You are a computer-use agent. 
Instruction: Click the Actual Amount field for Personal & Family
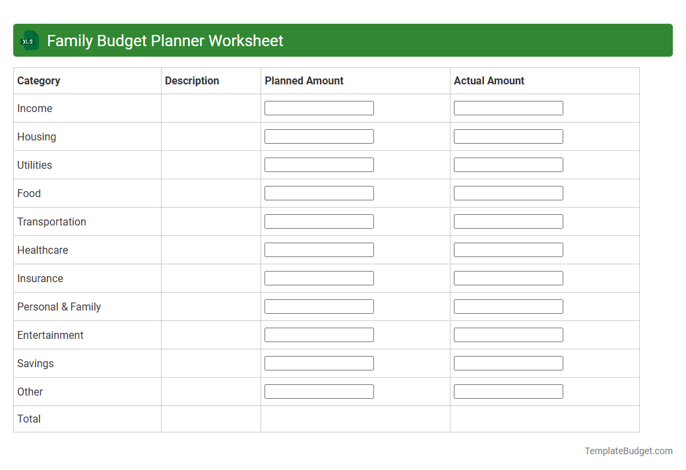508,306
